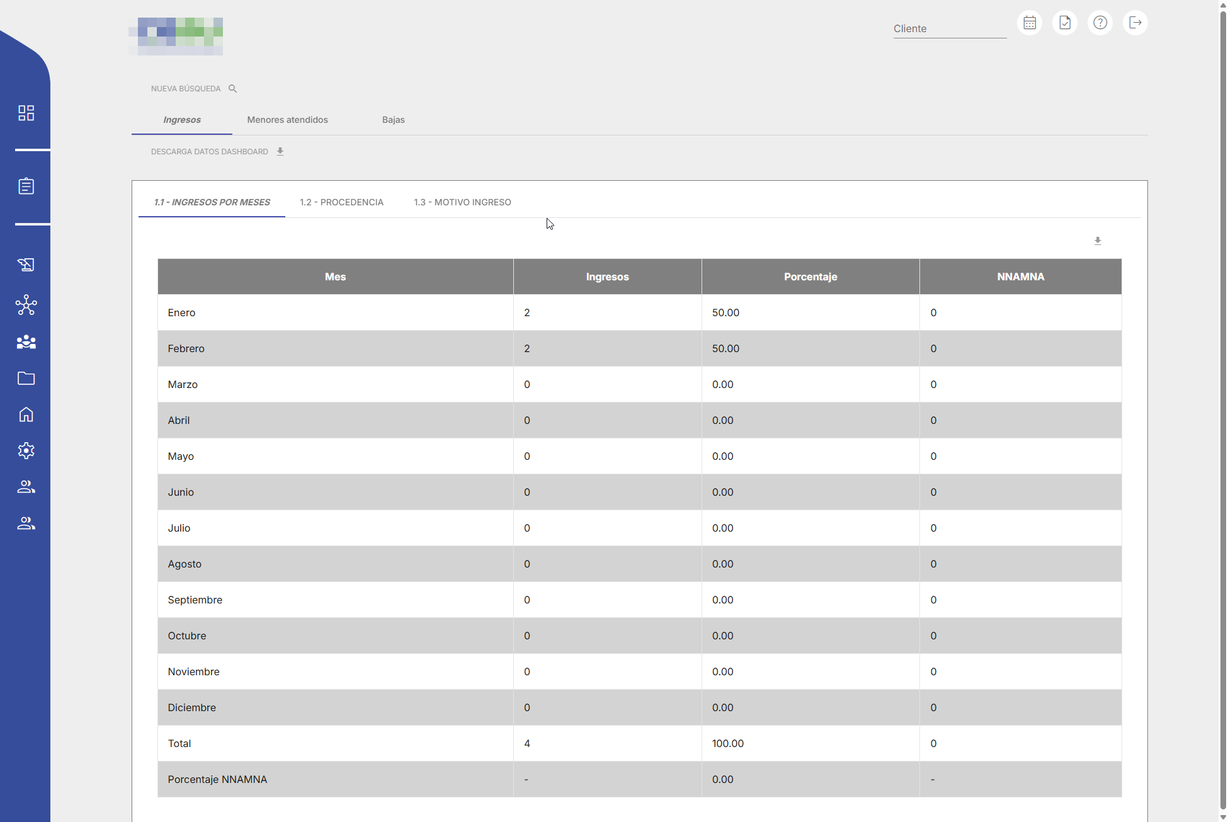Switch to Menores atendidos tab

coord(287,120)
